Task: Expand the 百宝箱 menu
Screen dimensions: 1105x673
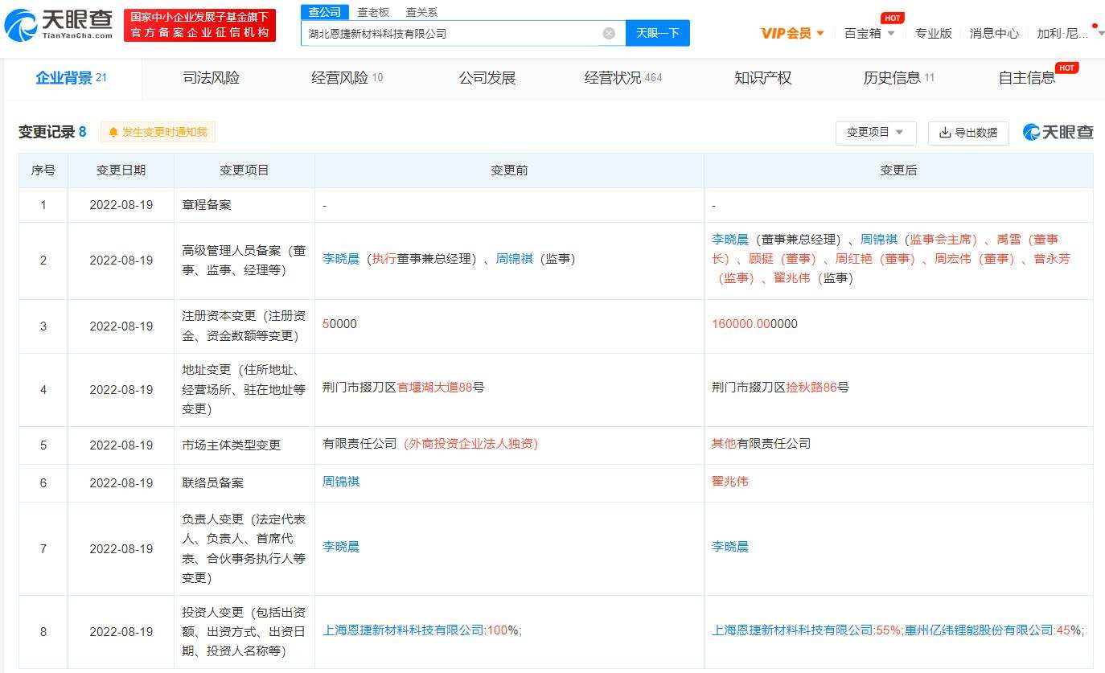Action: click(x=869, y=33)
